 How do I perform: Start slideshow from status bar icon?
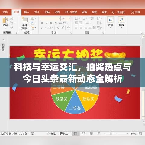click(x=99, y=134)
